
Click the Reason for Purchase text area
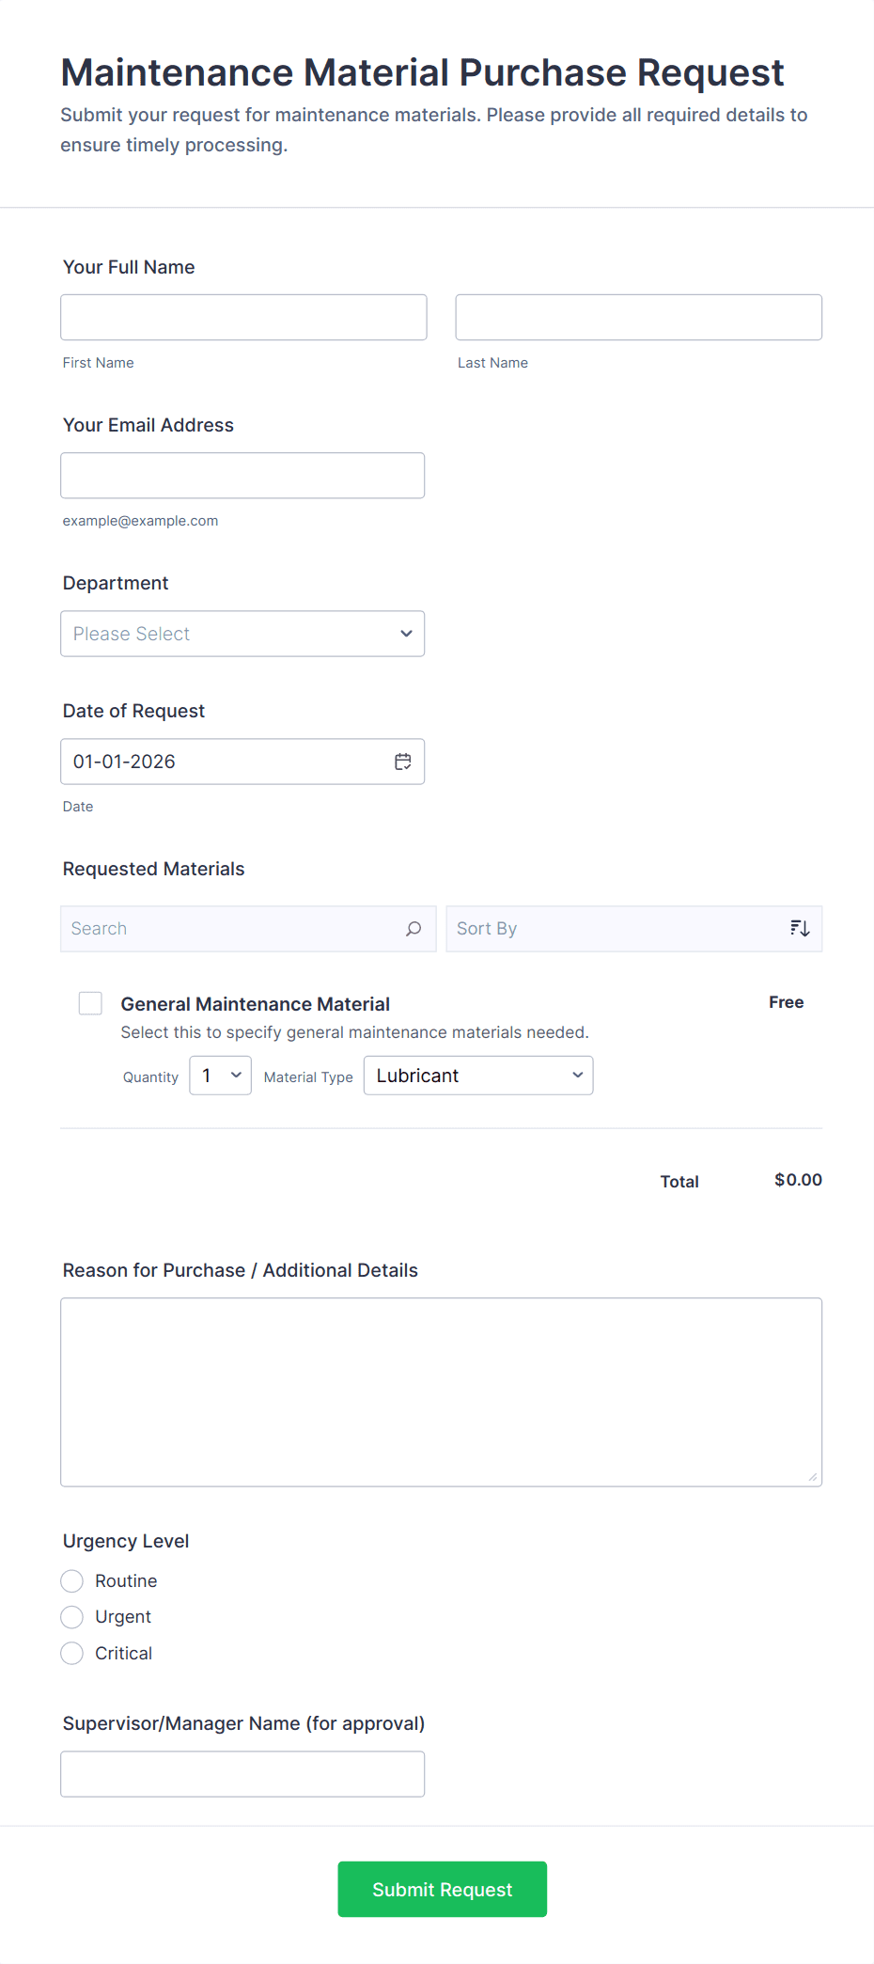point(441,1391)
